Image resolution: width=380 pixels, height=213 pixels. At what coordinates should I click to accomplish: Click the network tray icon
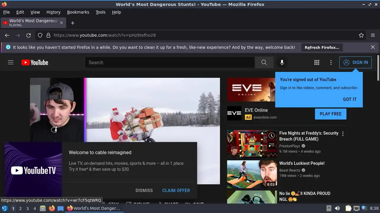point(357,208)
